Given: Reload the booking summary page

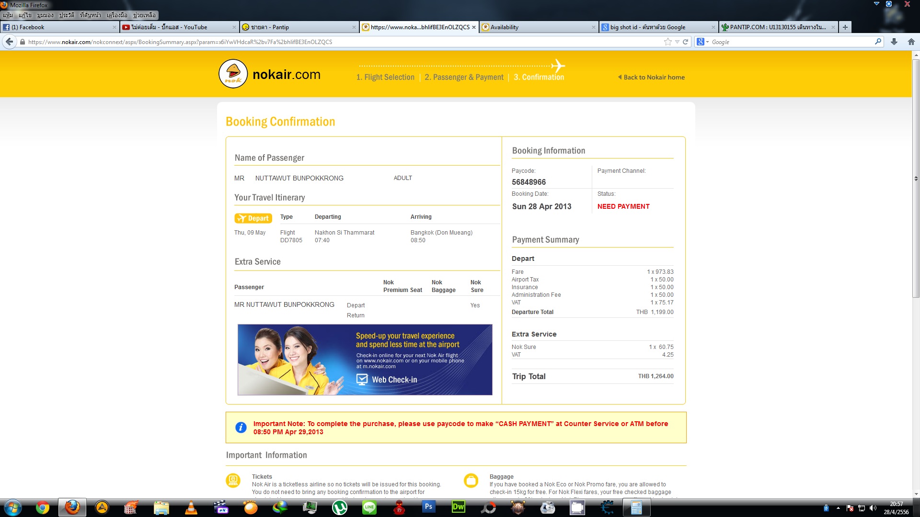Looking at the screenshot, I should 686,42.
